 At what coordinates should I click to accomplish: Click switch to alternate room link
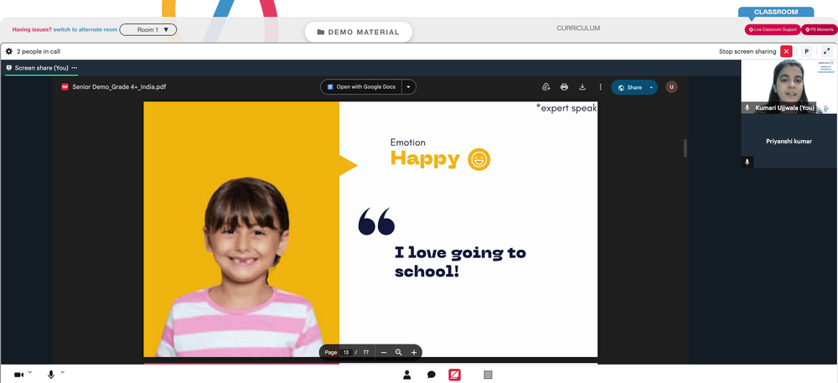pyautogui.click(x=85, y=30)
